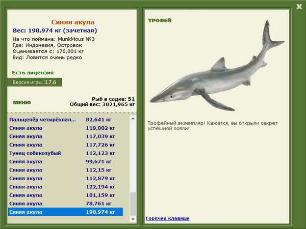Viewport: 306px width, 229px height.
Task: Click the fish list scrollbar thumb
Action: [x=133, y=204]
